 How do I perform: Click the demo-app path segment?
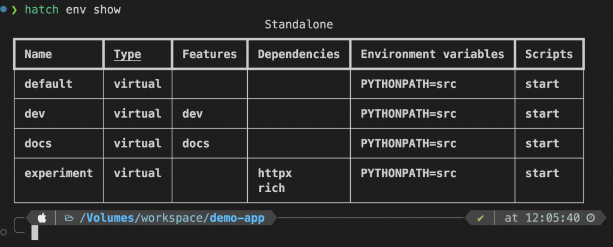pos(237,218)
